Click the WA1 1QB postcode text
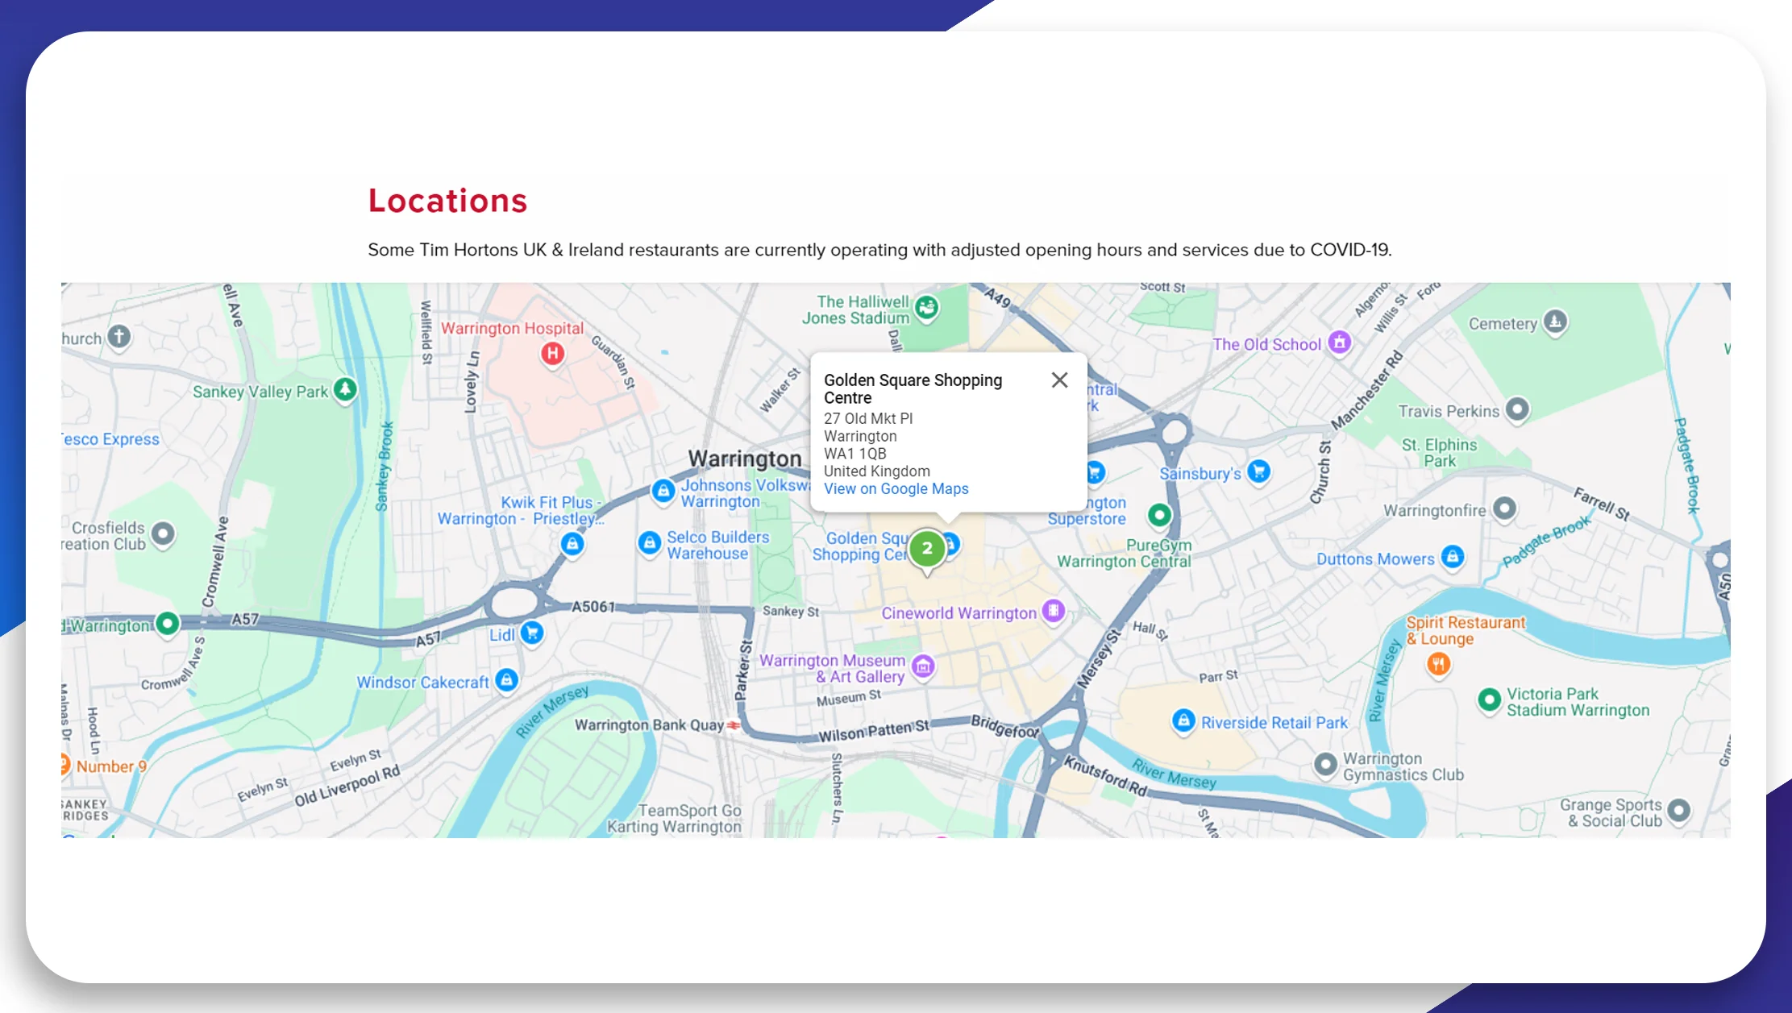Image resolution: width=1792 pixels, height=1013 pixels. click(x=854, y=454)
